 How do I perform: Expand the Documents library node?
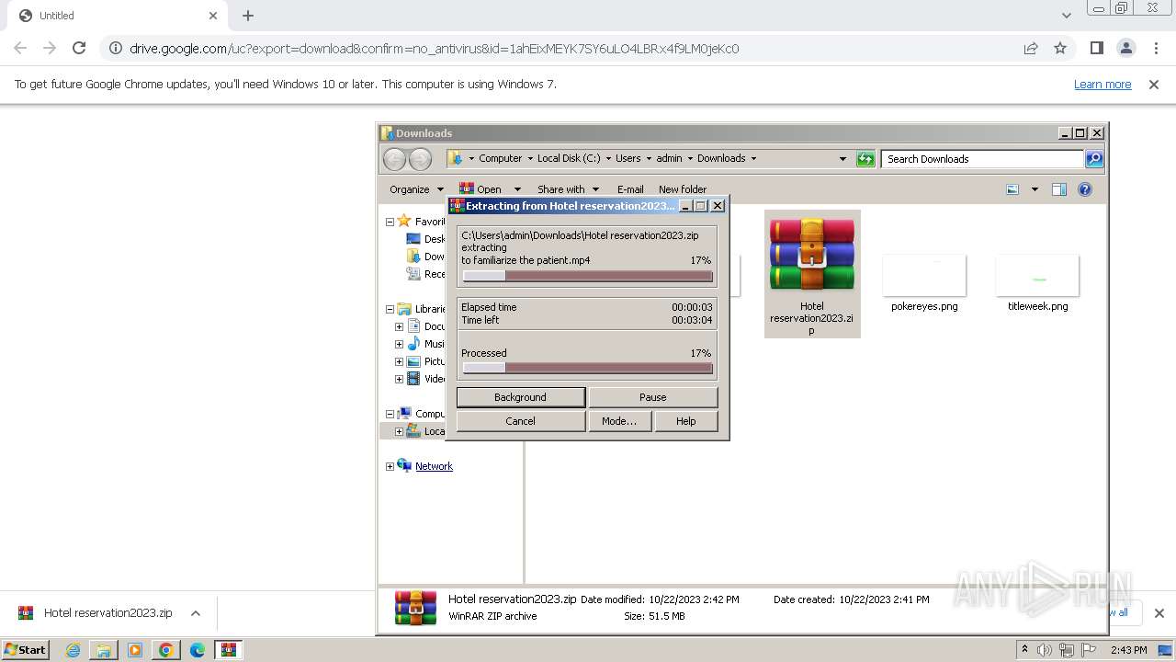[x=399, y=326]
